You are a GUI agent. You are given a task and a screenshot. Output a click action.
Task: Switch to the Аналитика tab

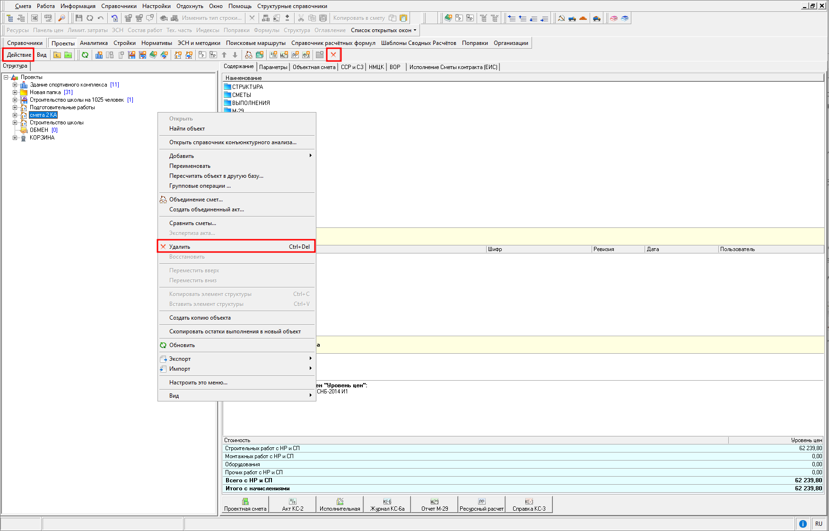pyautogui.click(x=94, y=43)
